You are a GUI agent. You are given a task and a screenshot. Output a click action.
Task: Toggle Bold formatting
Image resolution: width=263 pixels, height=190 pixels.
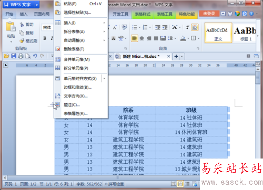pos(45,38)
